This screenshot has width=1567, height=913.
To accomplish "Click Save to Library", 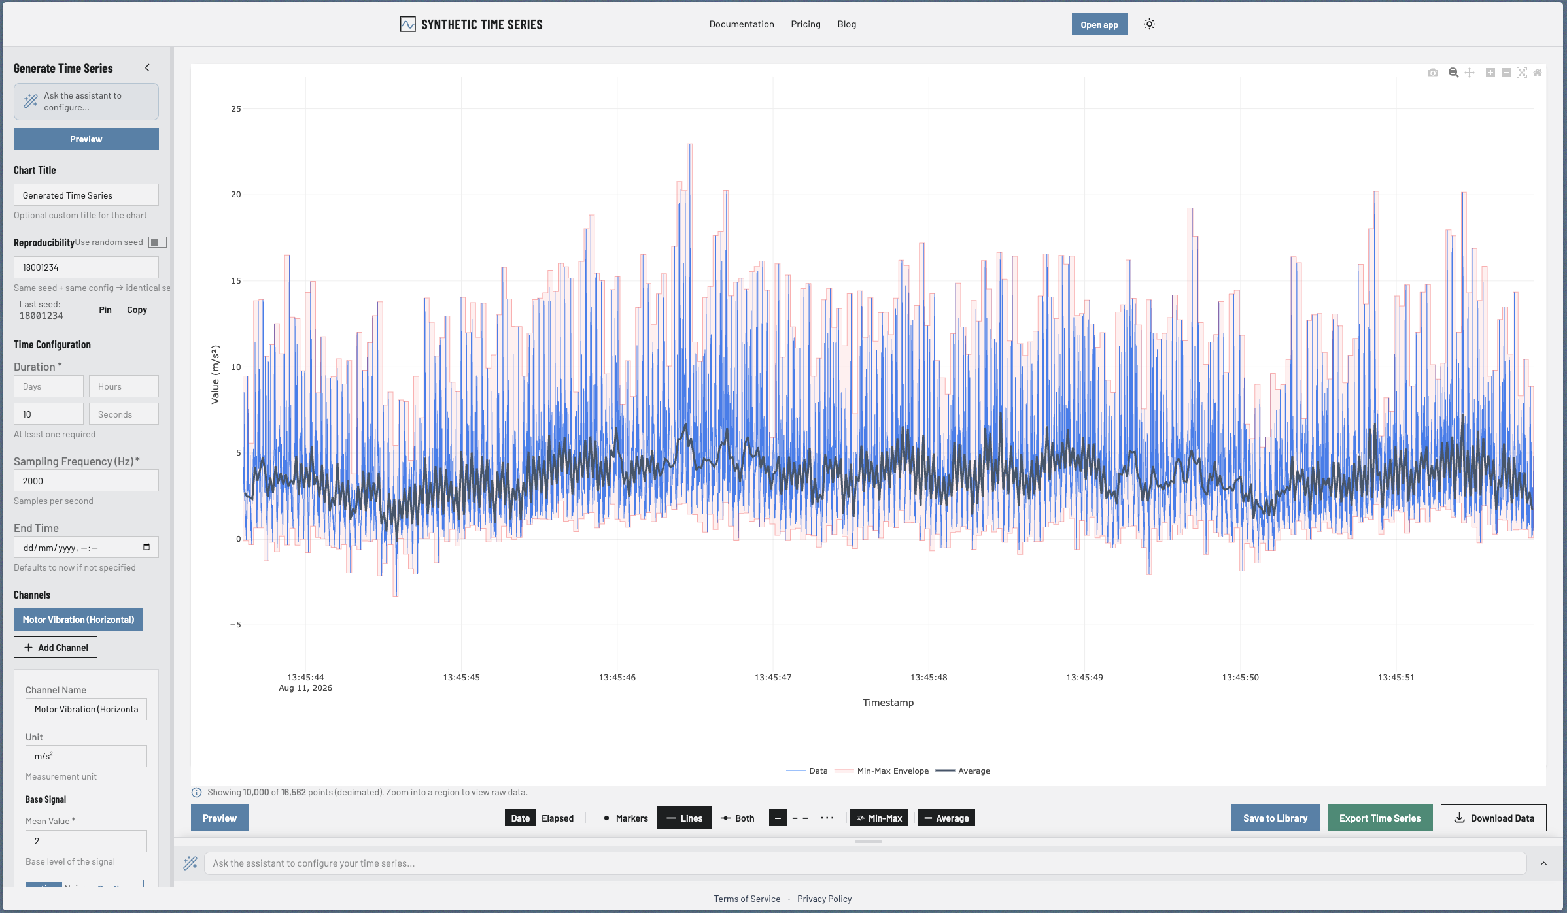I will [1275, 818].
